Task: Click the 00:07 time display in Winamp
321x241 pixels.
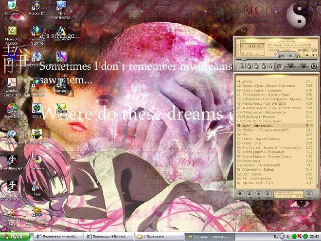Action: (256, 46)
